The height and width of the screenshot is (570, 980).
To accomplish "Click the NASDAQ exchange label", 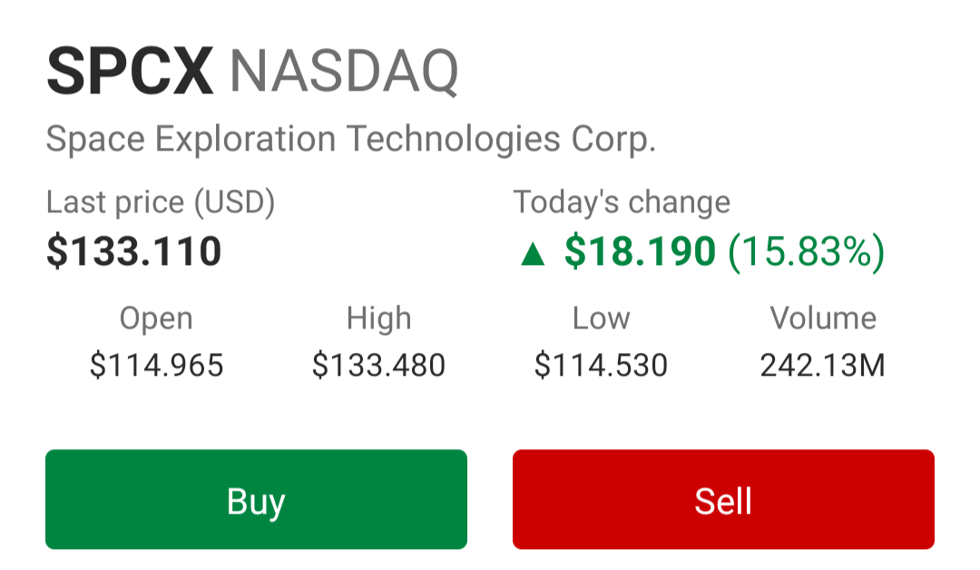I will [x=345, y=73].
